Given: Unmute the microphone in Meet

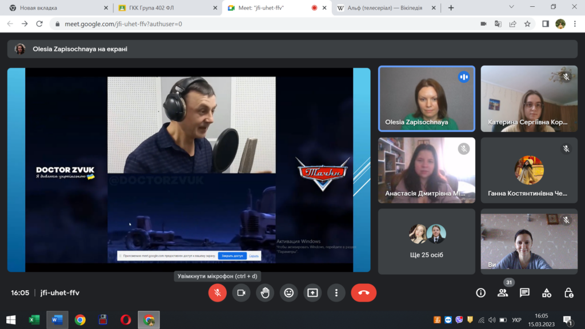Looking at the screenshot, I should click(x=217, y=292).
